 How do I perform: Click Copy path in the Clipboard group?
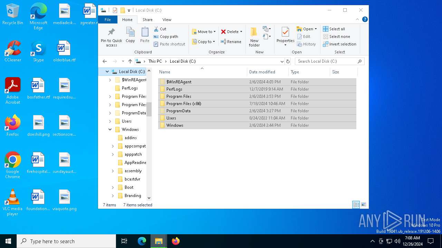166,37
